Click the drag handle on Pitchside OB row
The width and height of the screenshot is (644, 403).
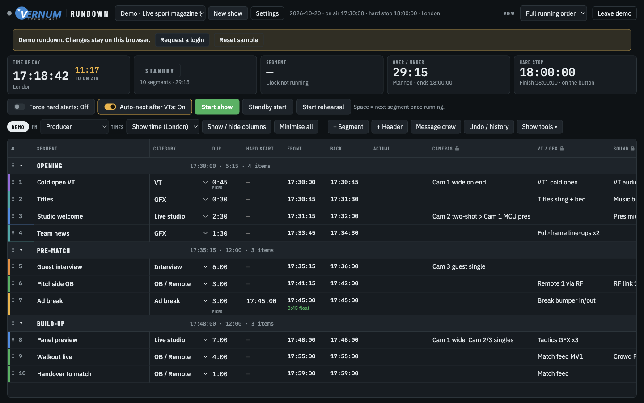(x=13, y=283)
